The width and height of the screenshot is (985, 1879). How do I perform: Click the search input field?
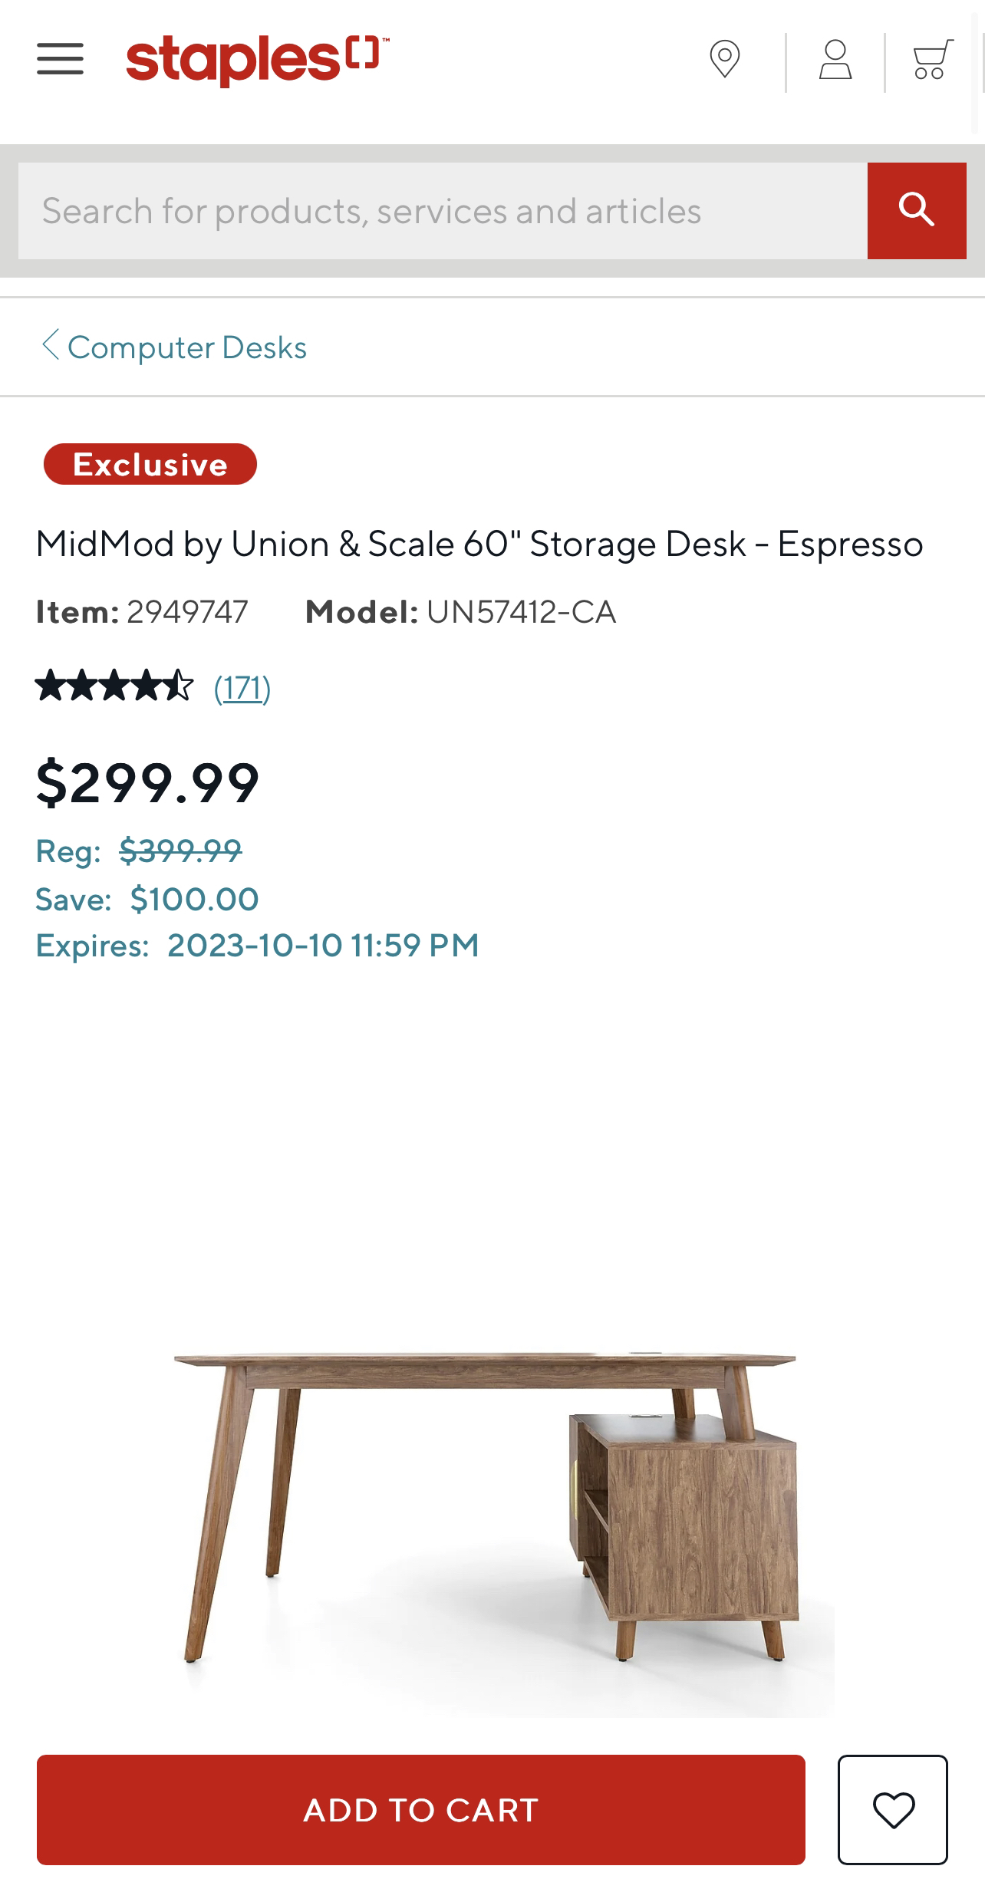[434, 210]
